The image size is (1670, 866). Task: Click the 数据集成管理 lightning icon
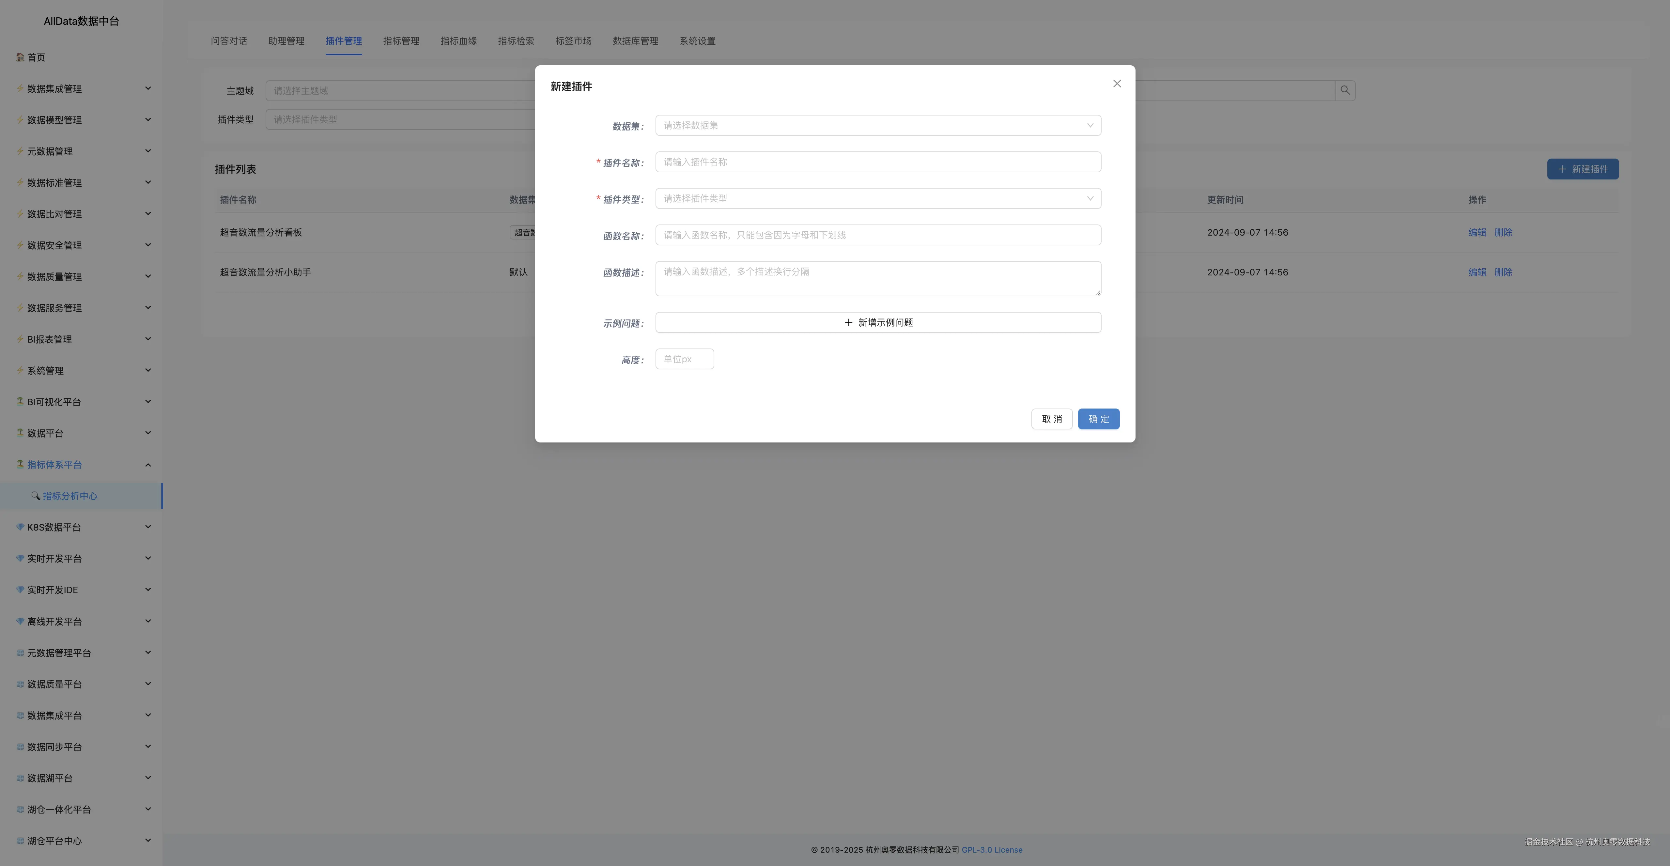20,88
